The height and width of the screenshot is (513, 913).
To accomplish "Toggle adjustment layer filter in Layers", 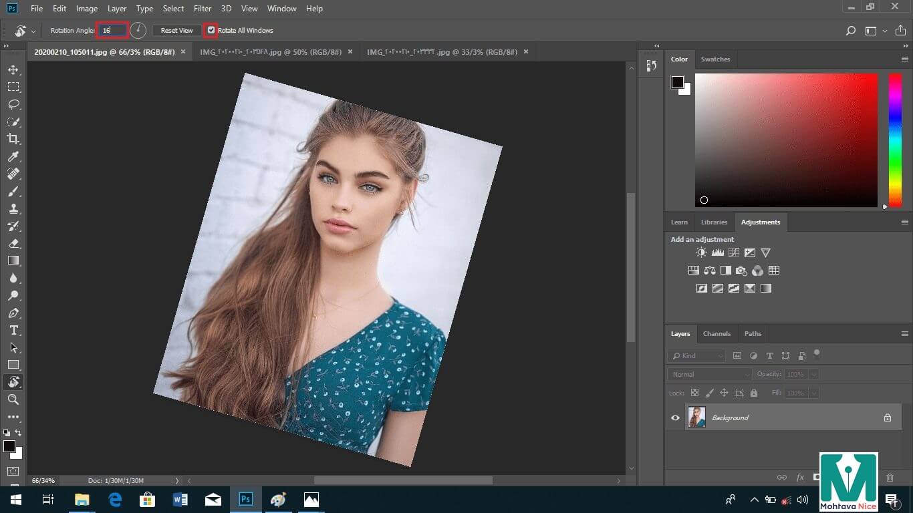I will (x=753, y=356).
